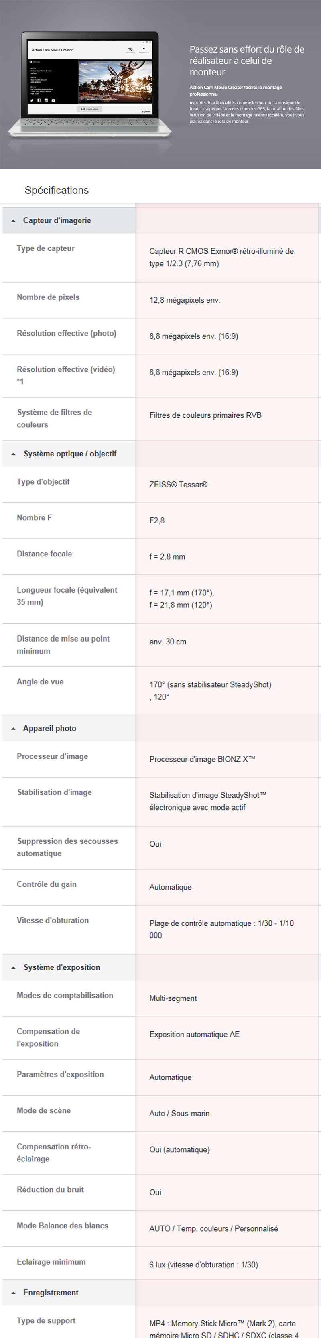This screenshot has width=321, height=1338.
Task: Click the Help and Support question mark
Action: 144,50
